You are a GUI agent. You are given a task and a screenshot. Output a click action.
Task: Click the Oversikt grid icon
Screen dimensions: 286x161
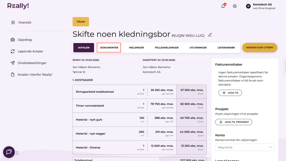tap(13, 23)
